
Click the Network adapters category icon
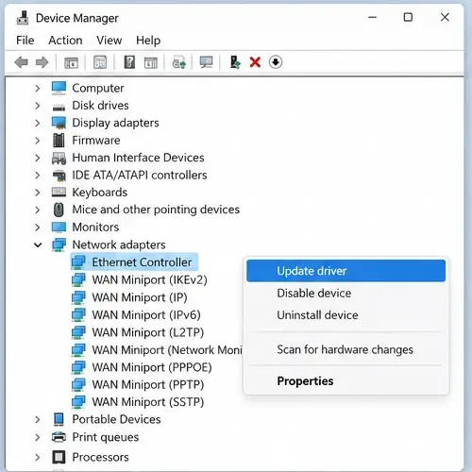[x=59, y=244]
